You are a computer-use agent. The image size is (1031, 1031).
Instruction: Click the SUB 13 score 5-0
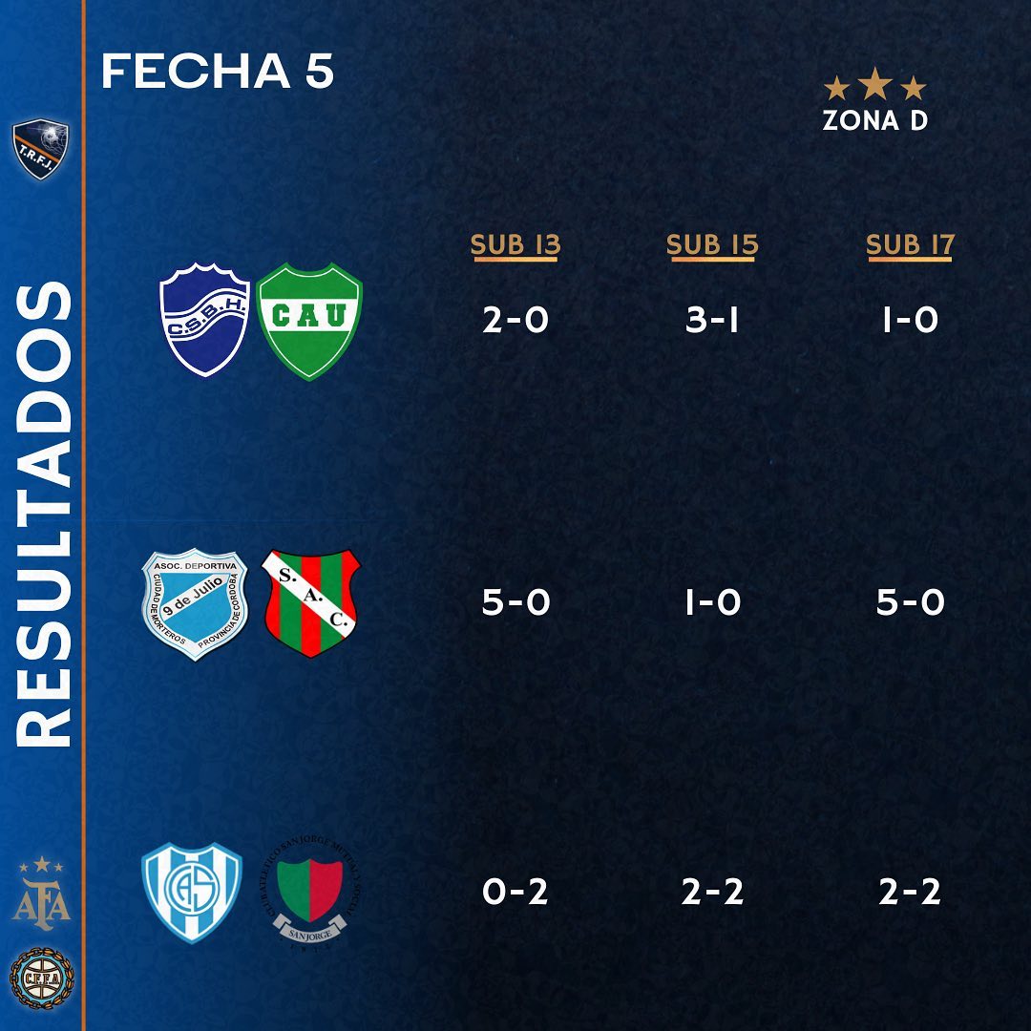coord(515,602)
